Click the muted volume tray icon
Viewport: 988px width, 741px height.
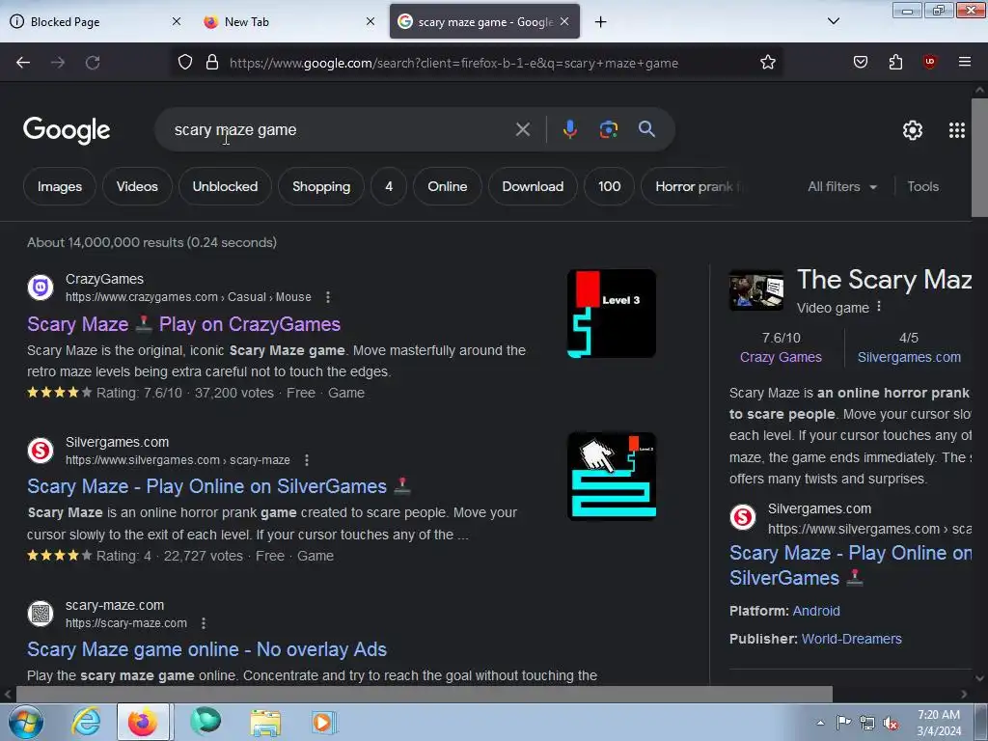[x=891, y=723]
